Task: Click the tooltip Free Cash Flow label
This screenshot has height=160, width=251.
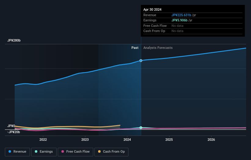Action: [155, 26]
